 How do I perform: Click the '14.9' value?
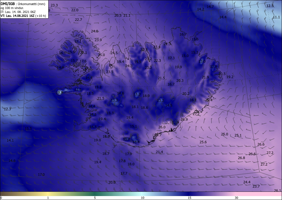pos(60,67)
